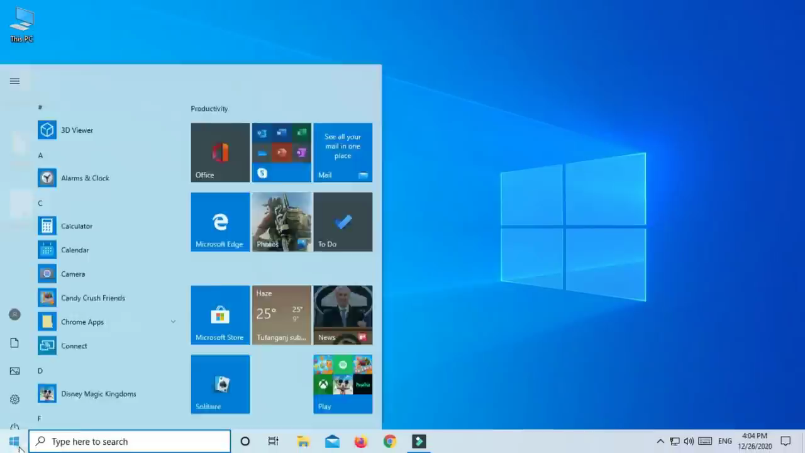Open the Office tile

[x=220, y=152]
